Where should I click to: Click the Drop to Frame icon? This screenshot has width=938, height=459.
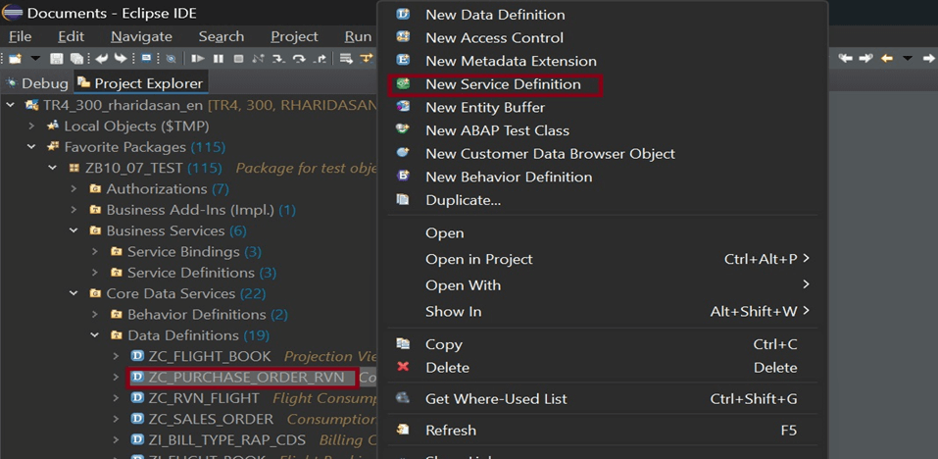(346, 59)
